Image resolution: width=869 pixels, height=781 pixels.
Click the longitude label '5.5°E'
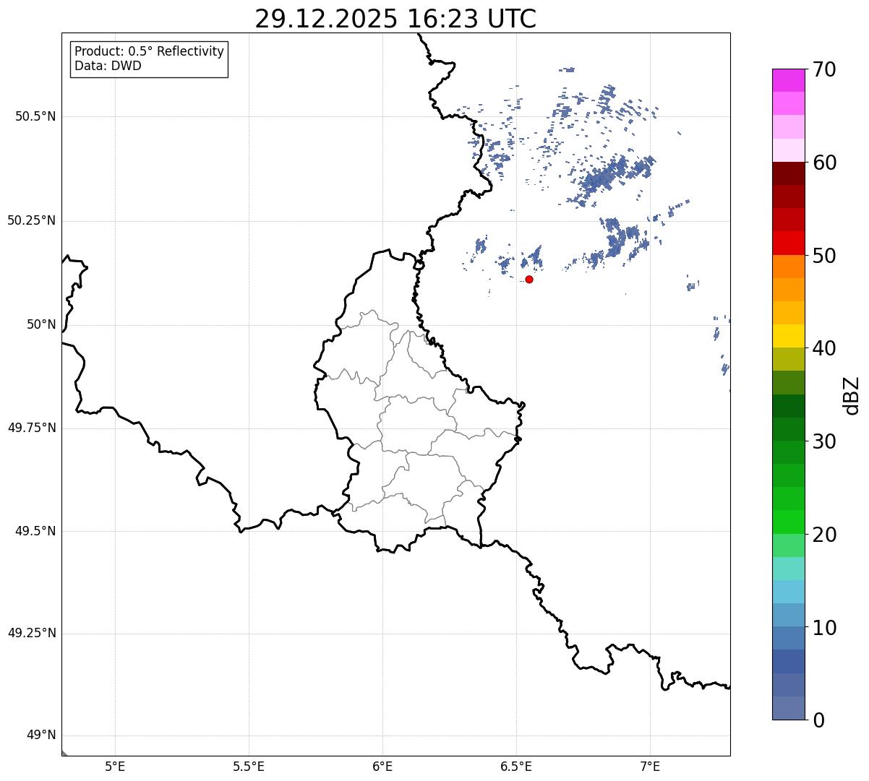click(249, 767)
